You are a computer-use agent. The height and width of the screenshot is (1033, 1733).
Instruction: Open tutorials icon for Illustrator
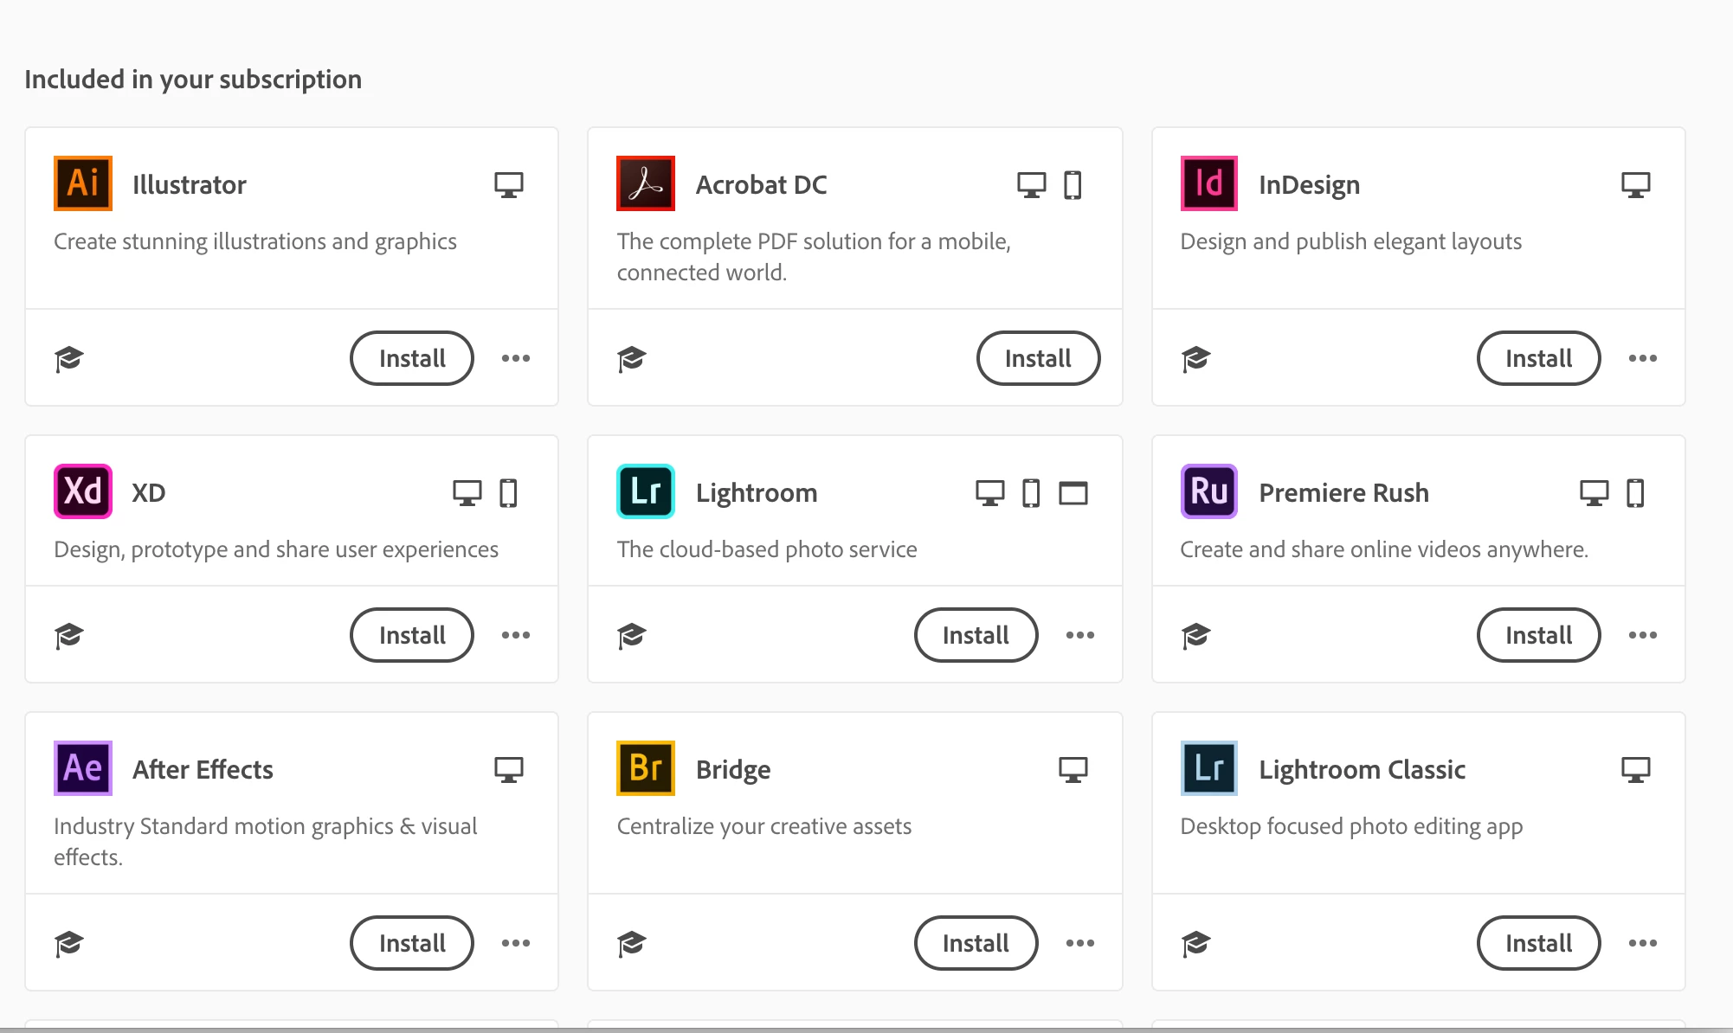click(x=69, y=358)
